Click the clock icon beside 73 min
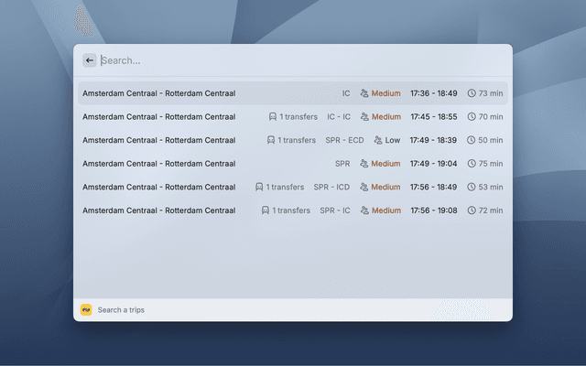 [472, 93]
